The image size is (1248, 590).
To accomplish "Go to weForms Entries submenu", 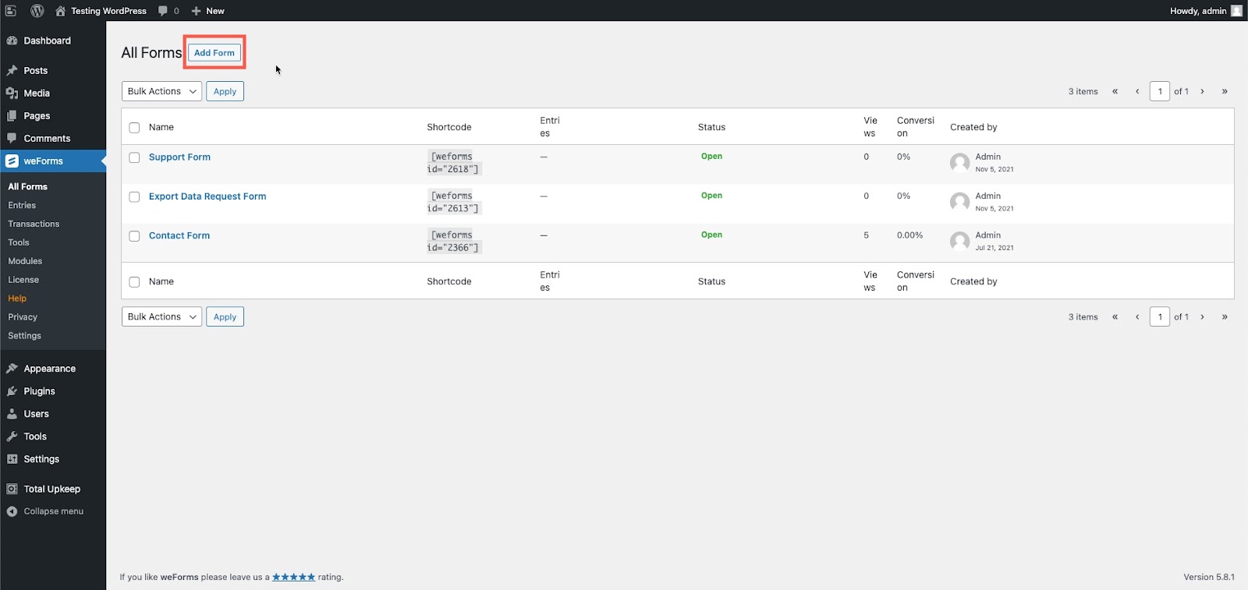I will pos(22,205).
